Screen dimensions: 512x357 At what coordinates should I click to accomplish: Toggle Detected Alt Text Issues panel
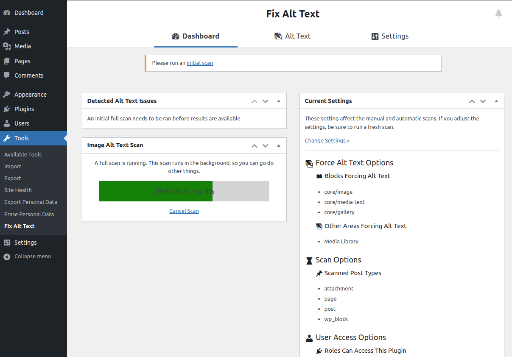[x=279, y=101]
